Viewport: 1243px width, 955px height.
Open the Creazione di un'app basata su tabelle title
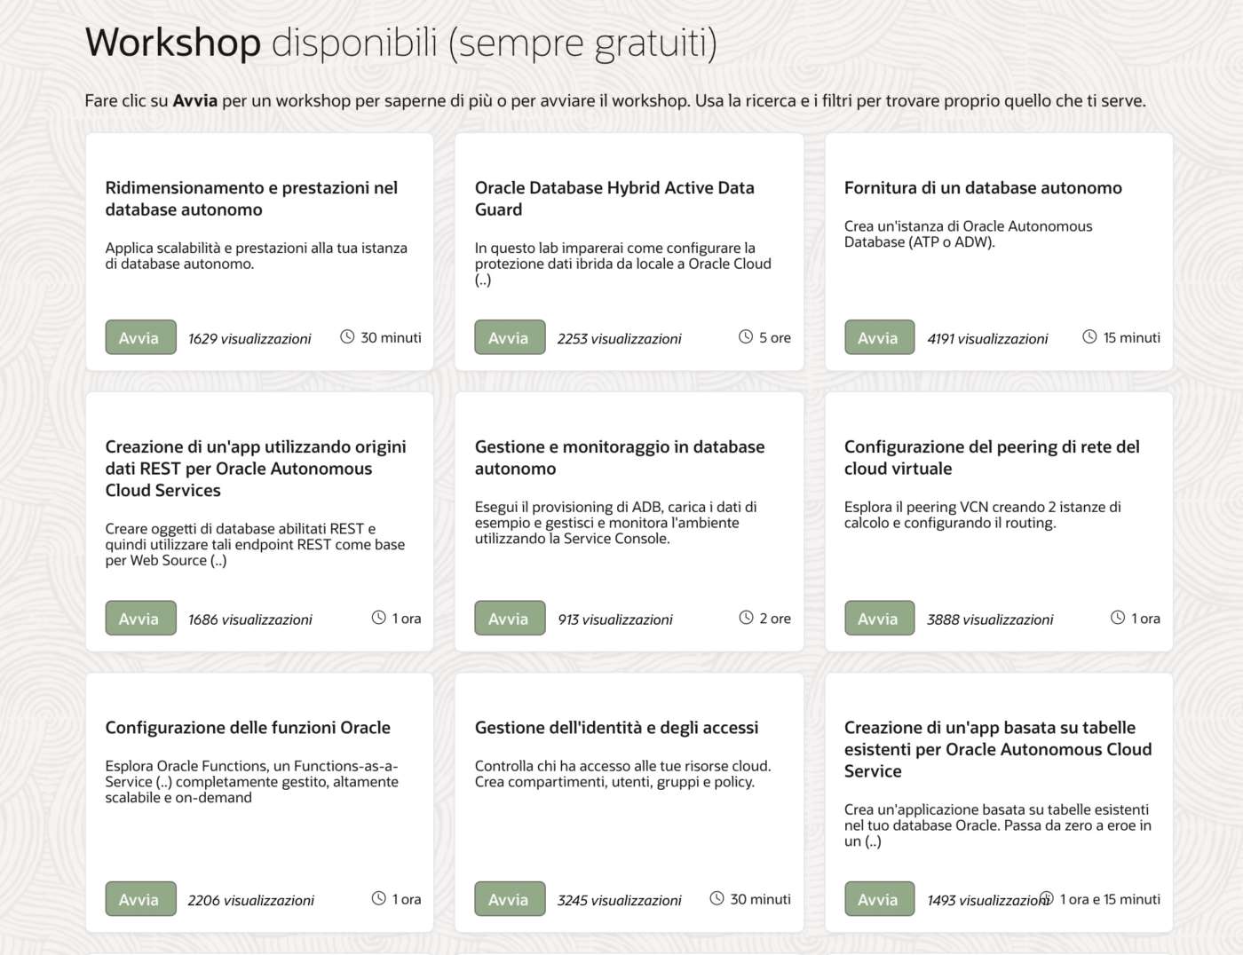click(998, 749)
